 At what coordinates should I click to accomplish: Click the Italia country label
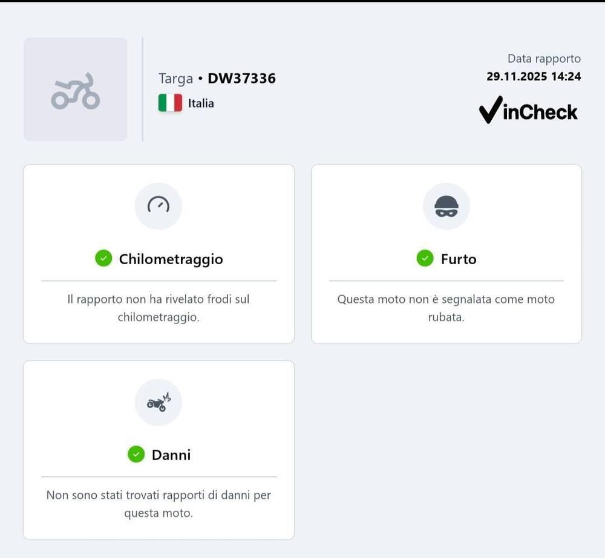coord(201,103)
